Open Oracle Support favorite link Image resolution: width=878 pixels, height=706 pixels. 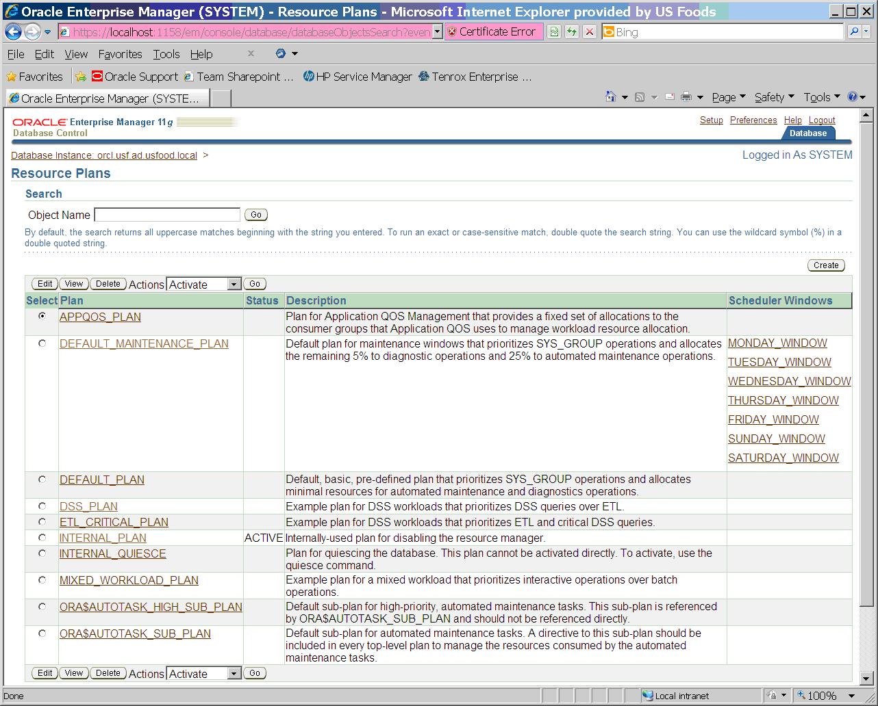click(135, 77)
